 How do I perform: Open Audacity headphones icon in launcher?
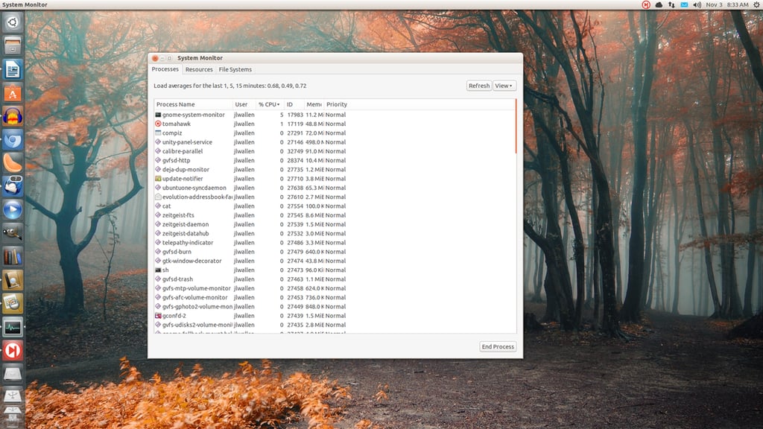(x=13, y=116)
